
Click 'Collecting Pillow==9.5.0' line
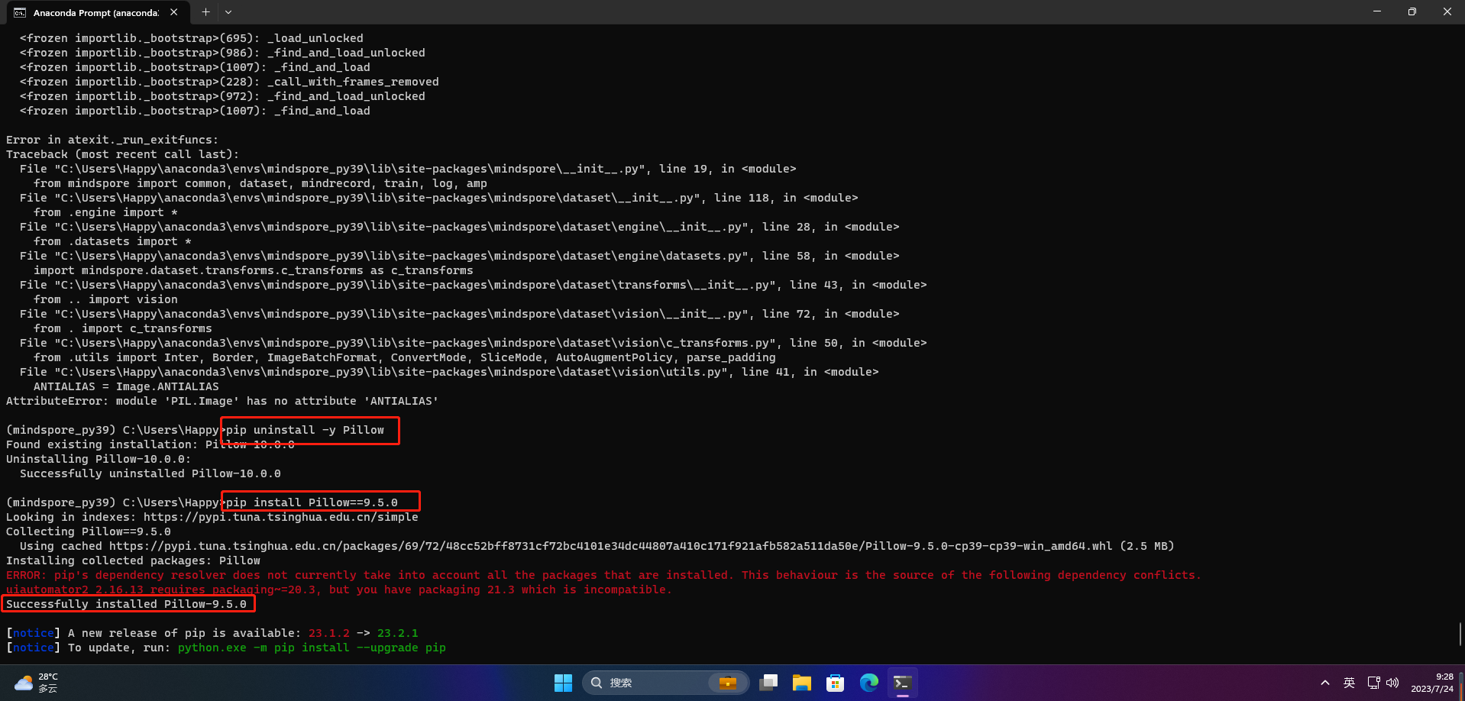click(89, 531)
